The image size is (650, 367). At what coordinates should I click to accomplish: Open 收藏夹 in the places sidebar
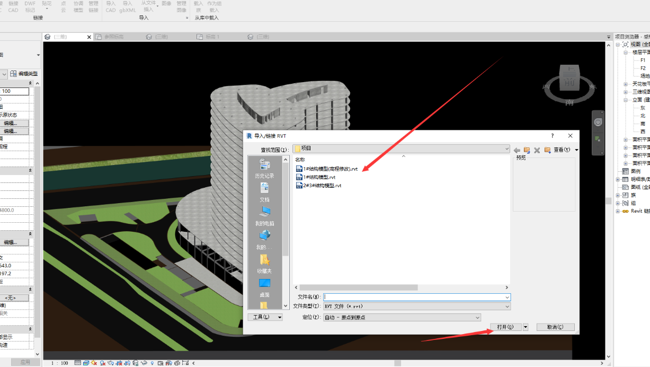click(264, 264)
